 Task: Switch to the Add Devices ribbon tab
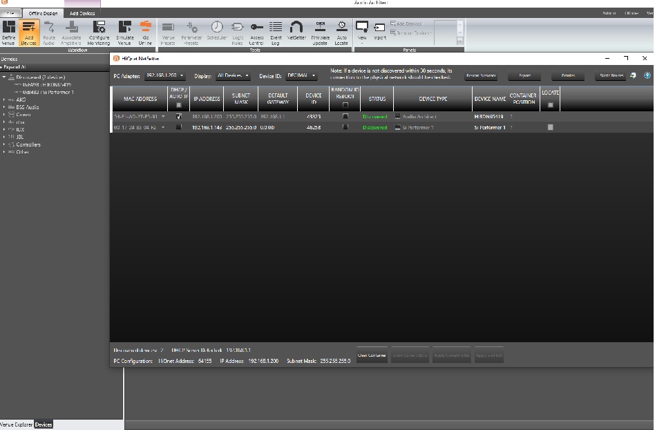click(82, 13)
